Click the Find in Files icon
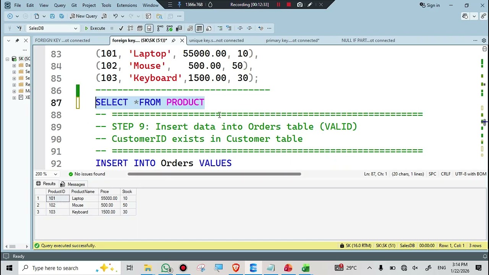Image resolution: width=489 pixels, height=275 pixels. click(159, 16)
